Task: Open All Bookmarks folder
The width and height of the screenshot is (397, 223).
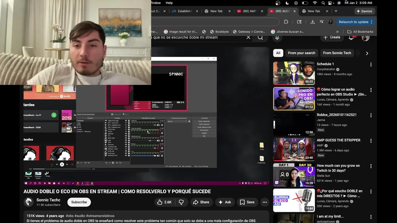Action: (360, 32)
